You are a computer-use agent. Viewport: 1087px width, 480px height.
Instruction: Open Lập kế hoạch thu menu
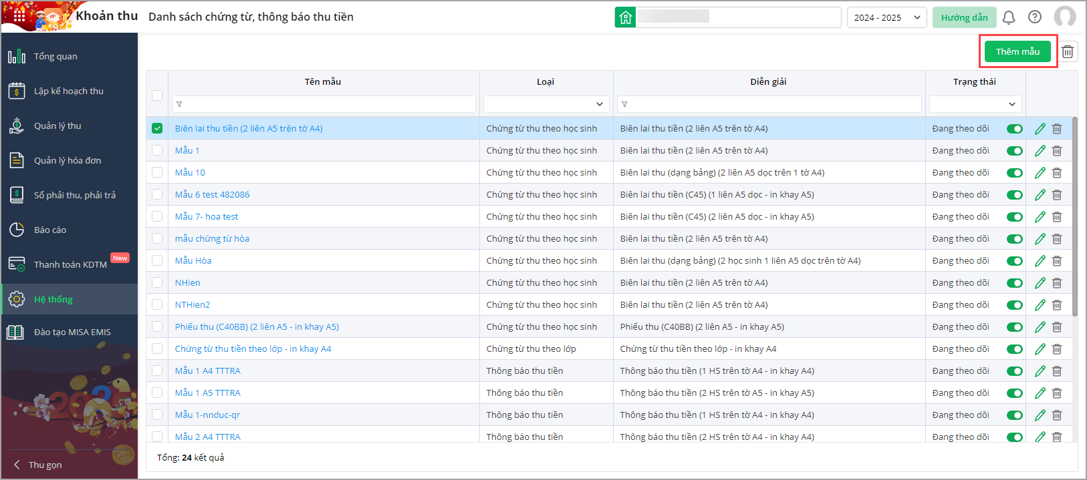(70, 91)
